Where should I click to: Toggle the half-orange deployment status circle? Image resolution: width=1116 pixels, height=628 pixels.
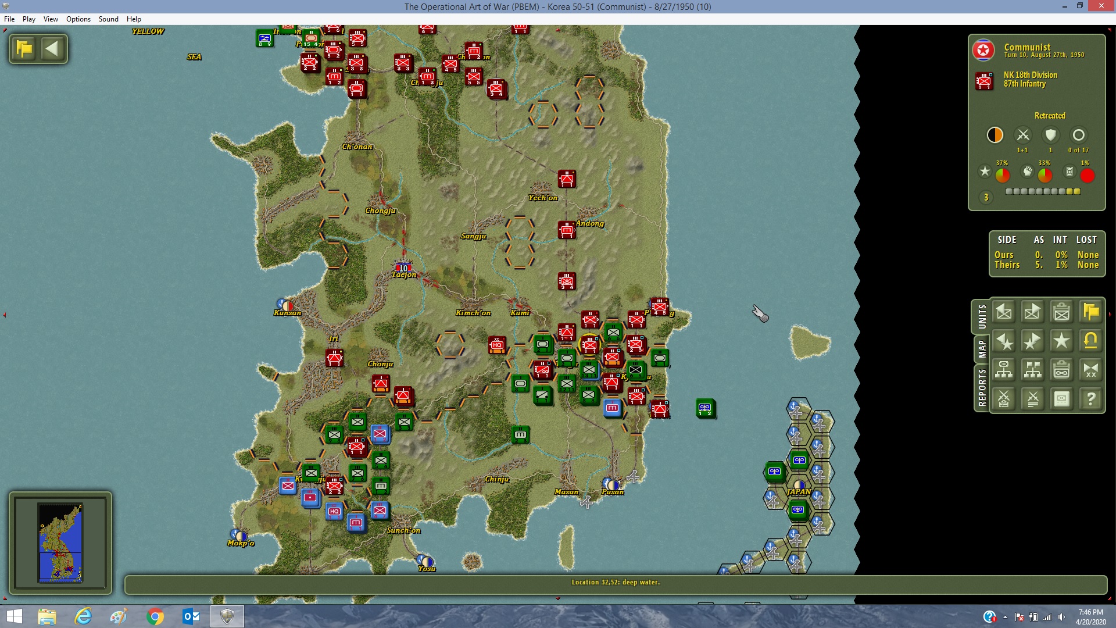click(x=995, y=135)
